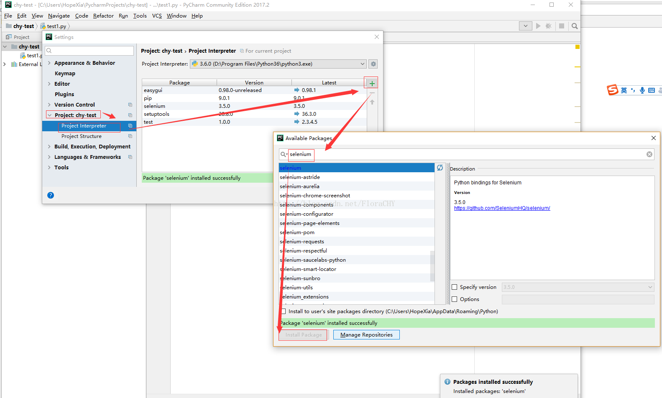This screenshot has width=662, height=398.
Task: Open the interpreter gear settings icon
Action: [x=373, y=64]
